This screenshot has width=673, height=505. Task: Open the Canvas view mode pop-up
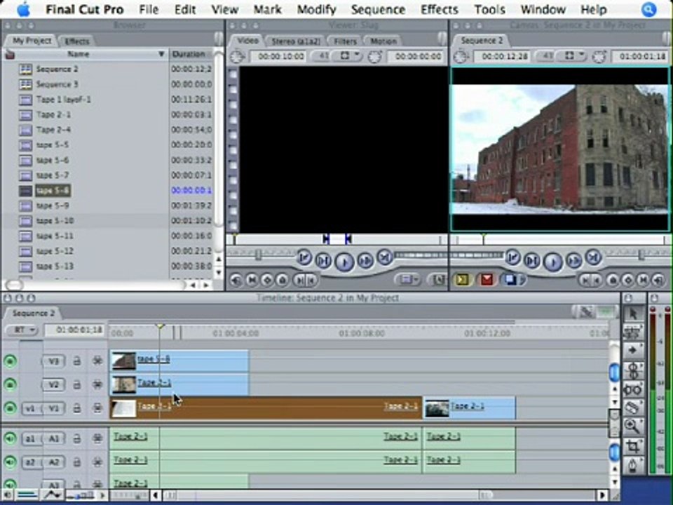(572, 56)
